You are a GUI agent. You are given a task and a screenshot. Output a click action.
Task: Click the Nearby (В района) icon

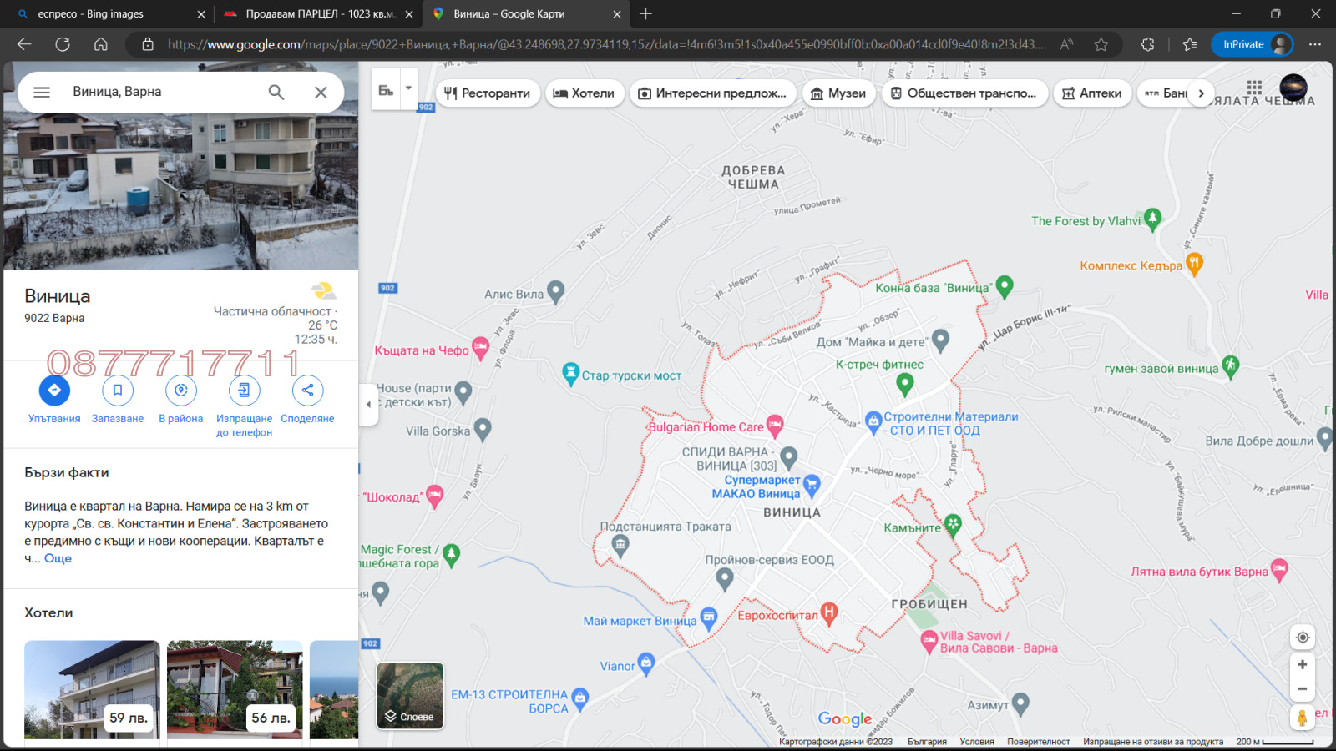click(181, 390)
